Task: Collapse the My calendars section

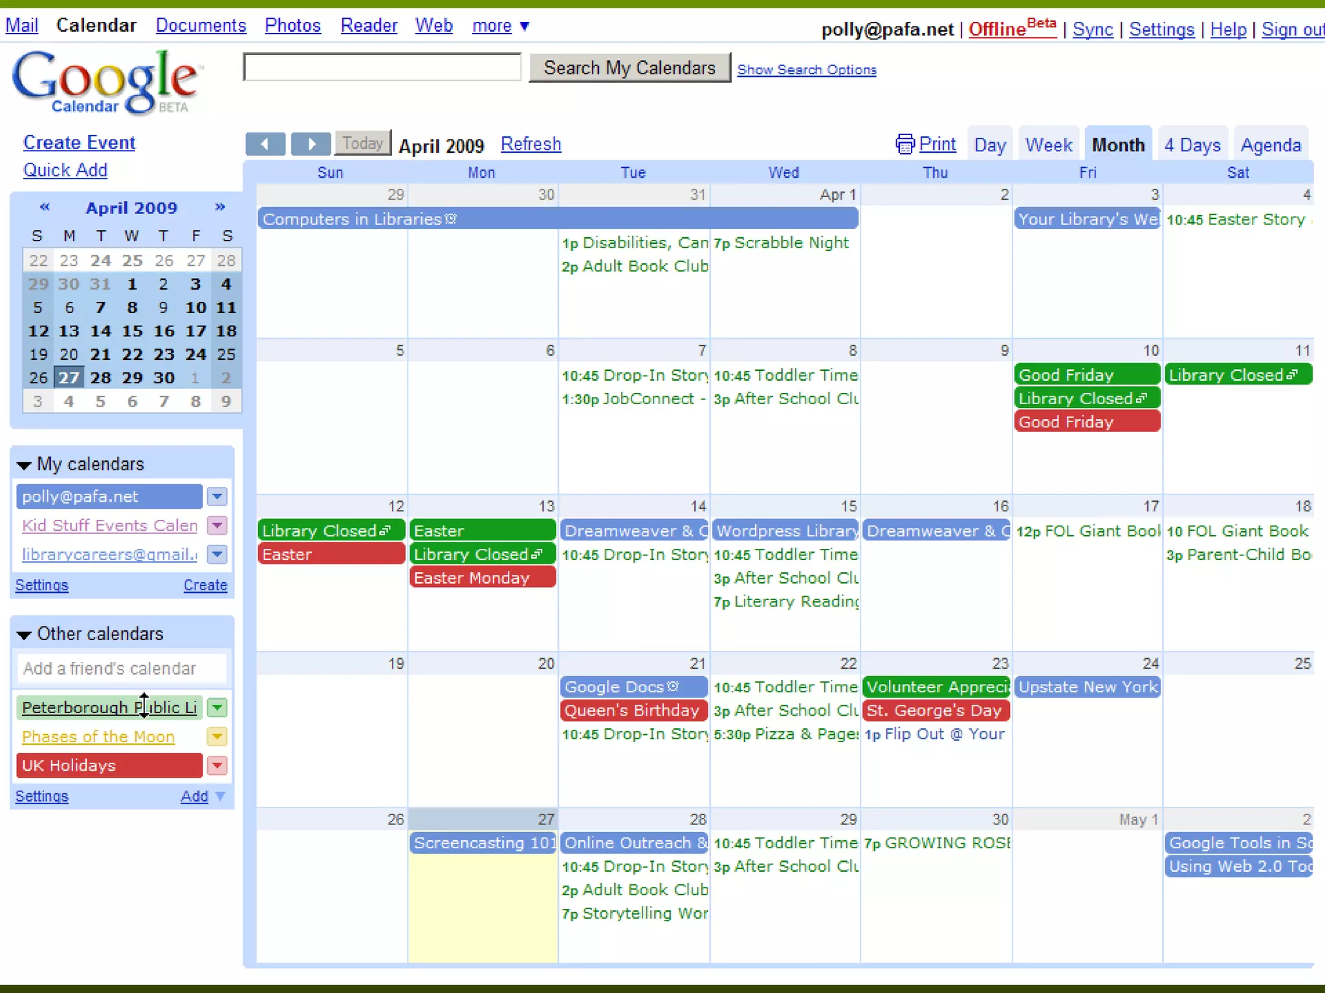Action: pos(25,465)
